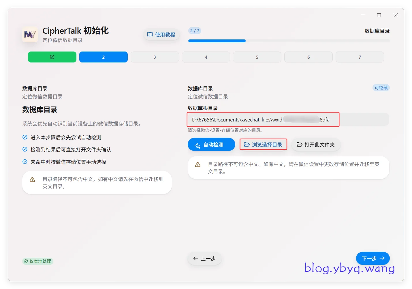Select step 3 in the wizard

pyautogui.click(x=155, y=57)
